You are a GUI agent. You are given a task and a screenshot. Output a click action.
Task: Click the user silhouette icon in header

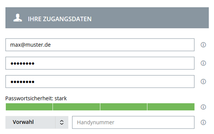click(18, 18)
